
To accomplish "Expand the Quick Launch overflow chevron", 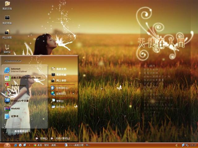I will [x=30, y=145].
